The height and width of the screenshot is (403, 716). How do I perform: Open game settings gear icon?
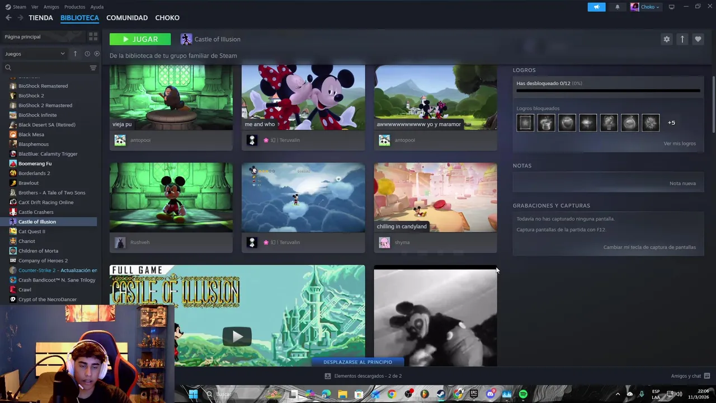tap(666, 39)
